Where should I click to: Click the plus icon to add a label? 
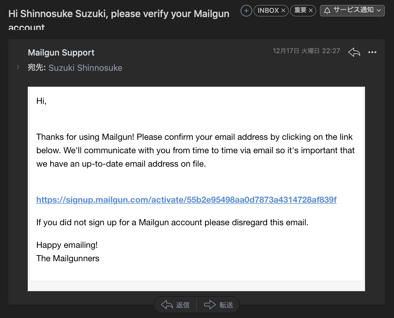[x=246, y=11]
